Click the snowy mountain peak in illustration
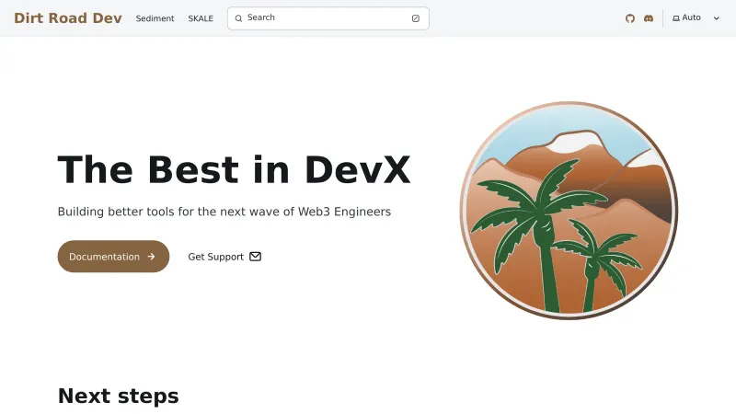 572,140
